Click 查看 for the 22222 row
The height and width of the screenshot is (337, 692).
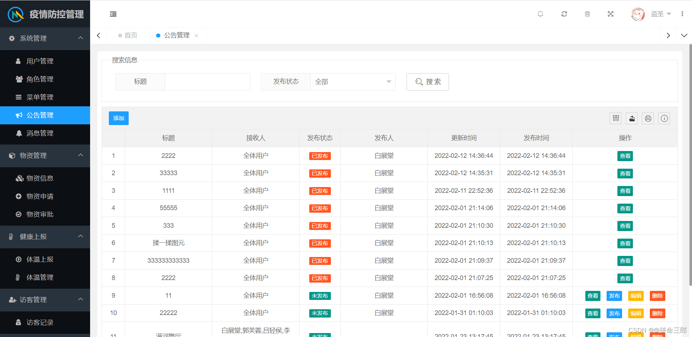(x=593, y=313)
